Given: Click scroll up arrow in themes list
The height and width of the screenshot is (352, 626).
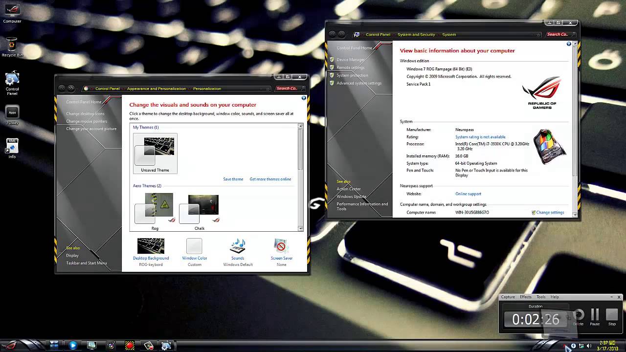Looking at the screenshot, I should click(x=300, y=126).
